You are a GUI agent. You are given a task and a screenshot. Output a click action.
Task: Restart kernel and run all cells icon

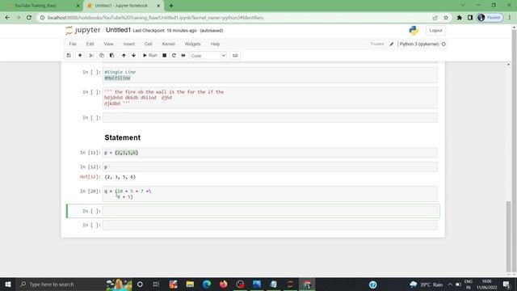(x=183, y=56)
